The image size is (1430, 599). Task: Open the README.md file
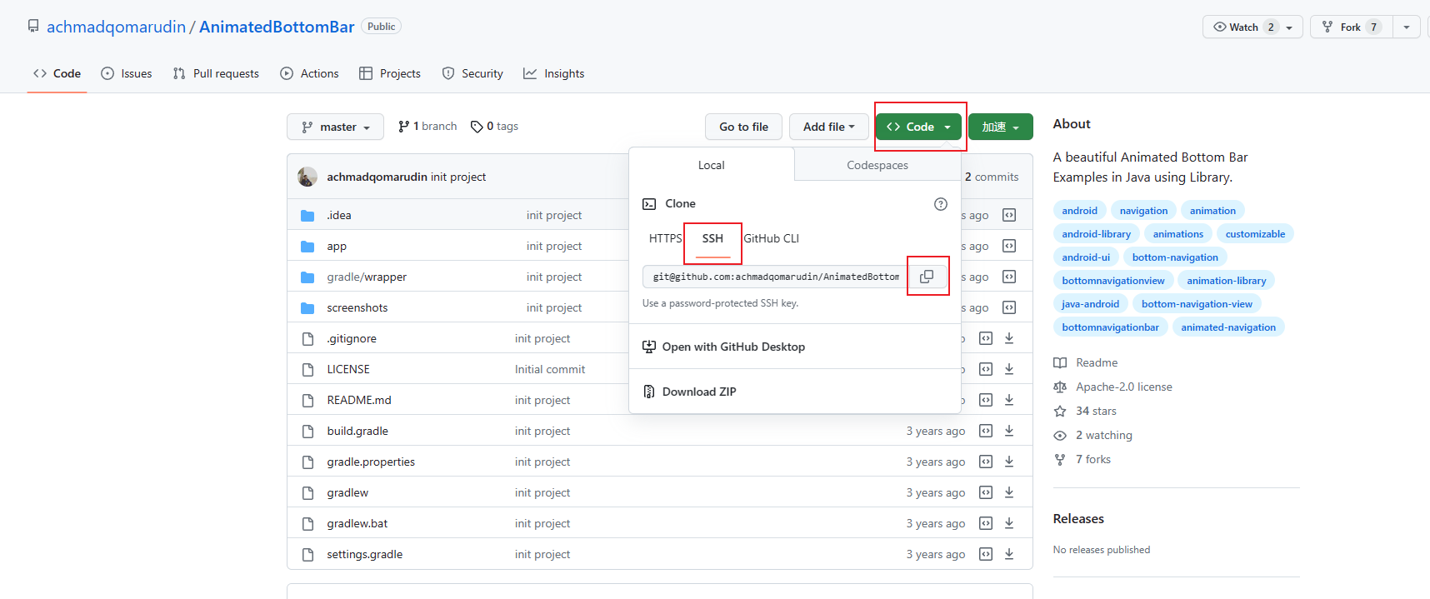click(x=359, y=400)
